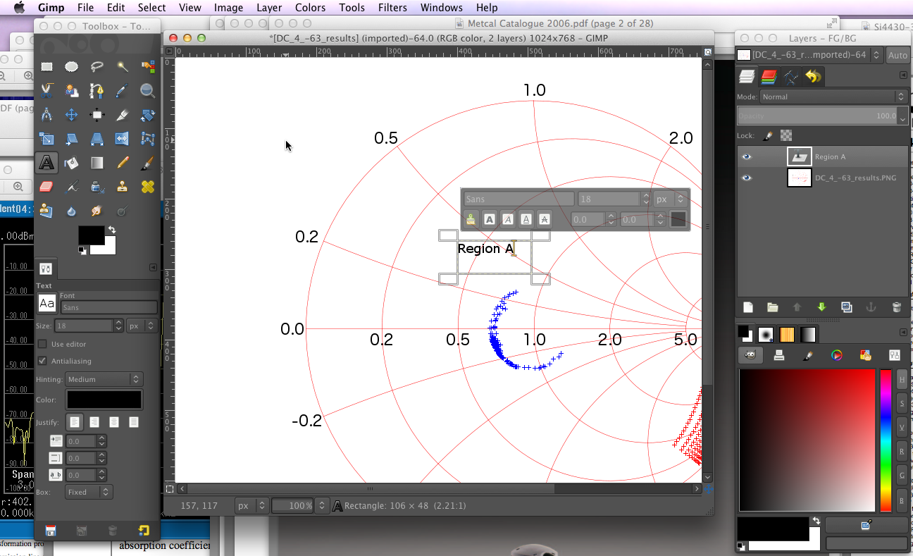
Task: Select the Smudge tool
Action: click(x=97, y=211)
